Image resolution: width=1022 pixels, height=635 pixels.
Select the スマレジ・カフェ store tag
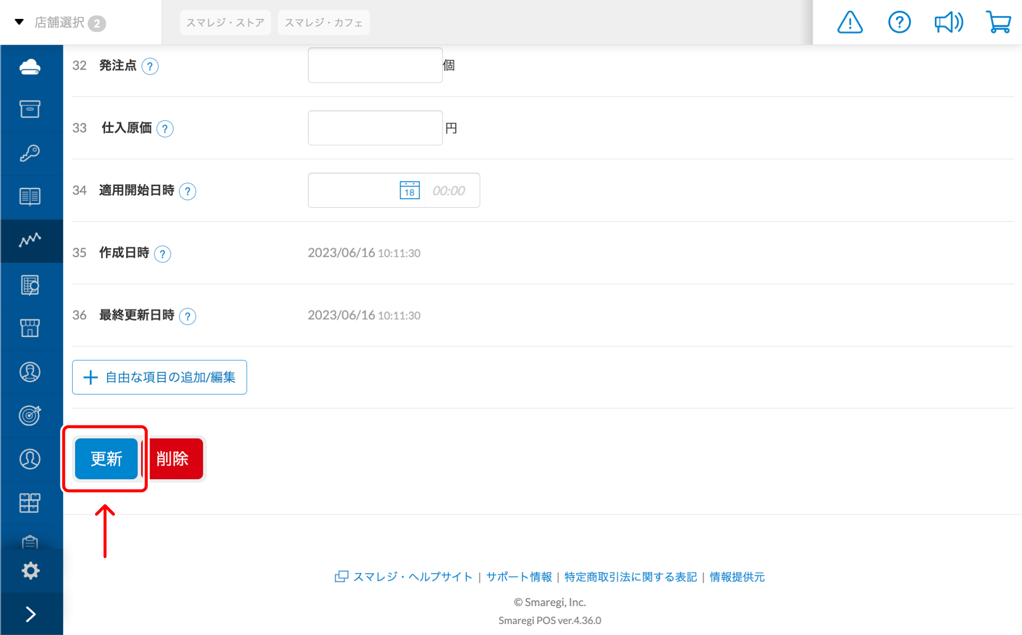click(324, 22)
